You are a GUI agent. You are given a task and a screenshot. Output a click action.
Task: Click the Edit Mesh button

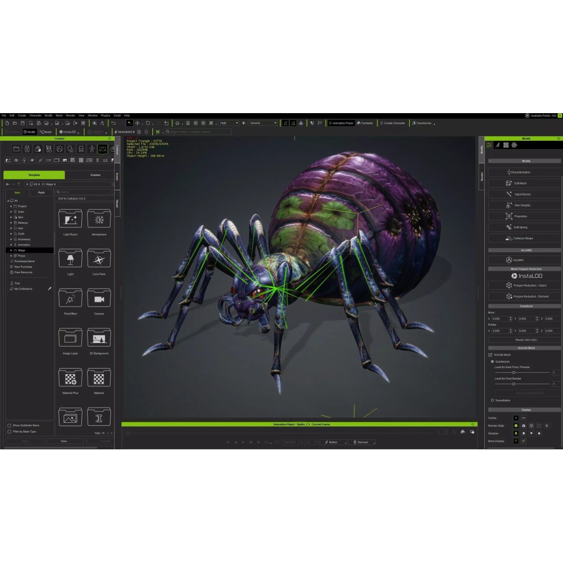pos(524,183)
